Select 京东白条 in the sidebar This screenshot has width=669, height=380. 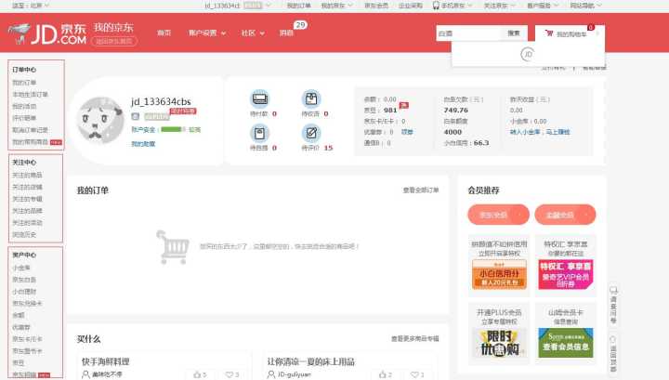point(24,280)
